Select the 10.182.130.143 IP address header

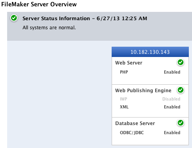[x=150, y=52]
